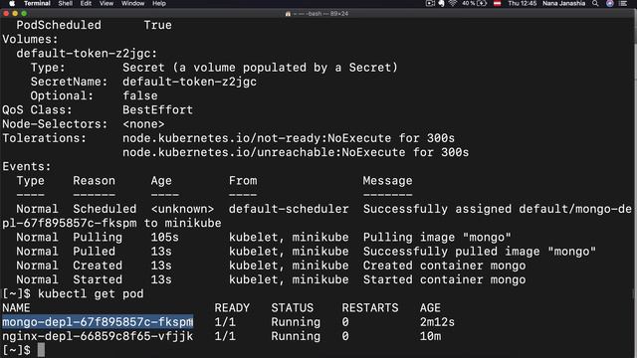
Task: Open the input source flag menu
Action: pyautogui.click(x=498, y=3)
